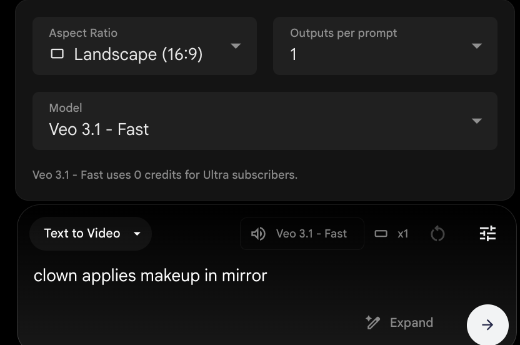Click the Veo 3.1 - Fast chip label
The height and width of the screenshot is (345, 520).
click(311, 234)
